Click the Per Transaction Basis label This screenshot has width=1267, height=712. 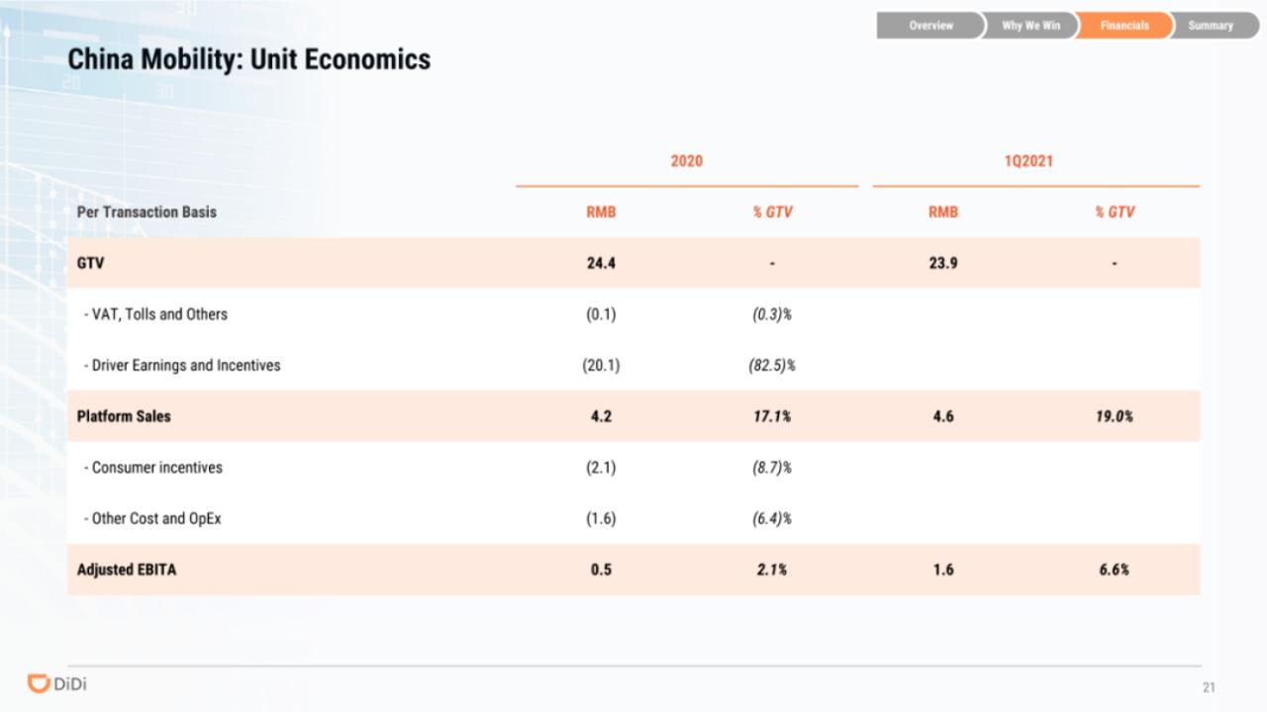tap(146, 212)
